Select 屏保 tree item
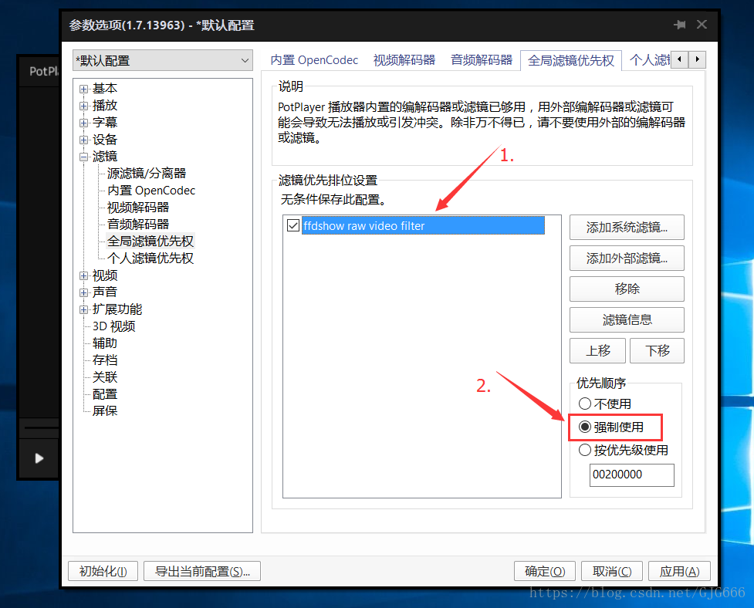Viewport: 754px width, 608px height. click(105, 411)
